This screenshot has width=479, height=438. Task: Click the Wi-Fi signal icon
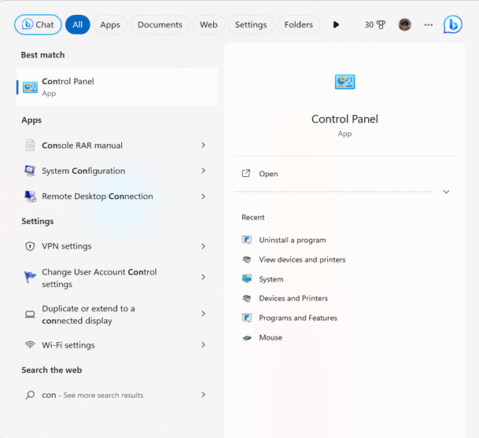point(30,345)
